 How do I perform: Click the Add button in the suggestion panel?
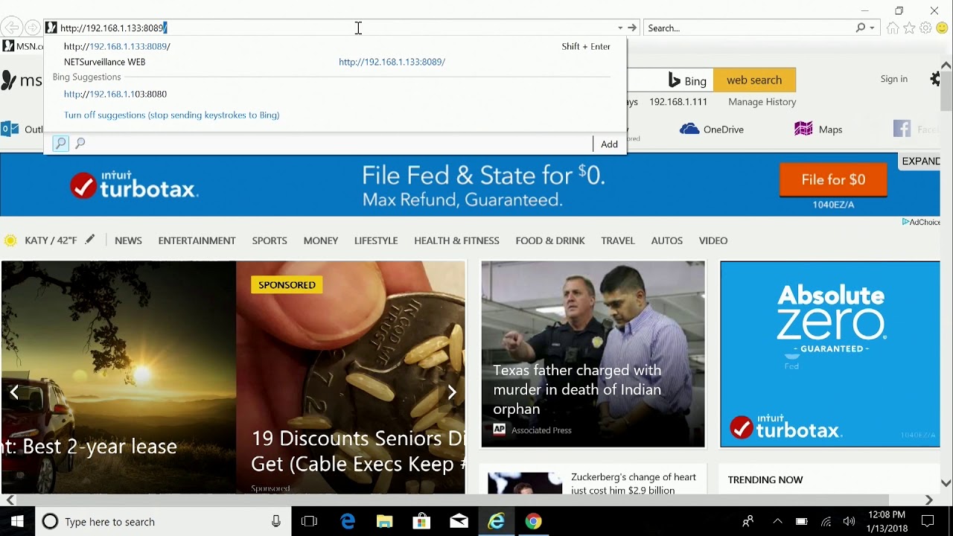pos(609,144)
